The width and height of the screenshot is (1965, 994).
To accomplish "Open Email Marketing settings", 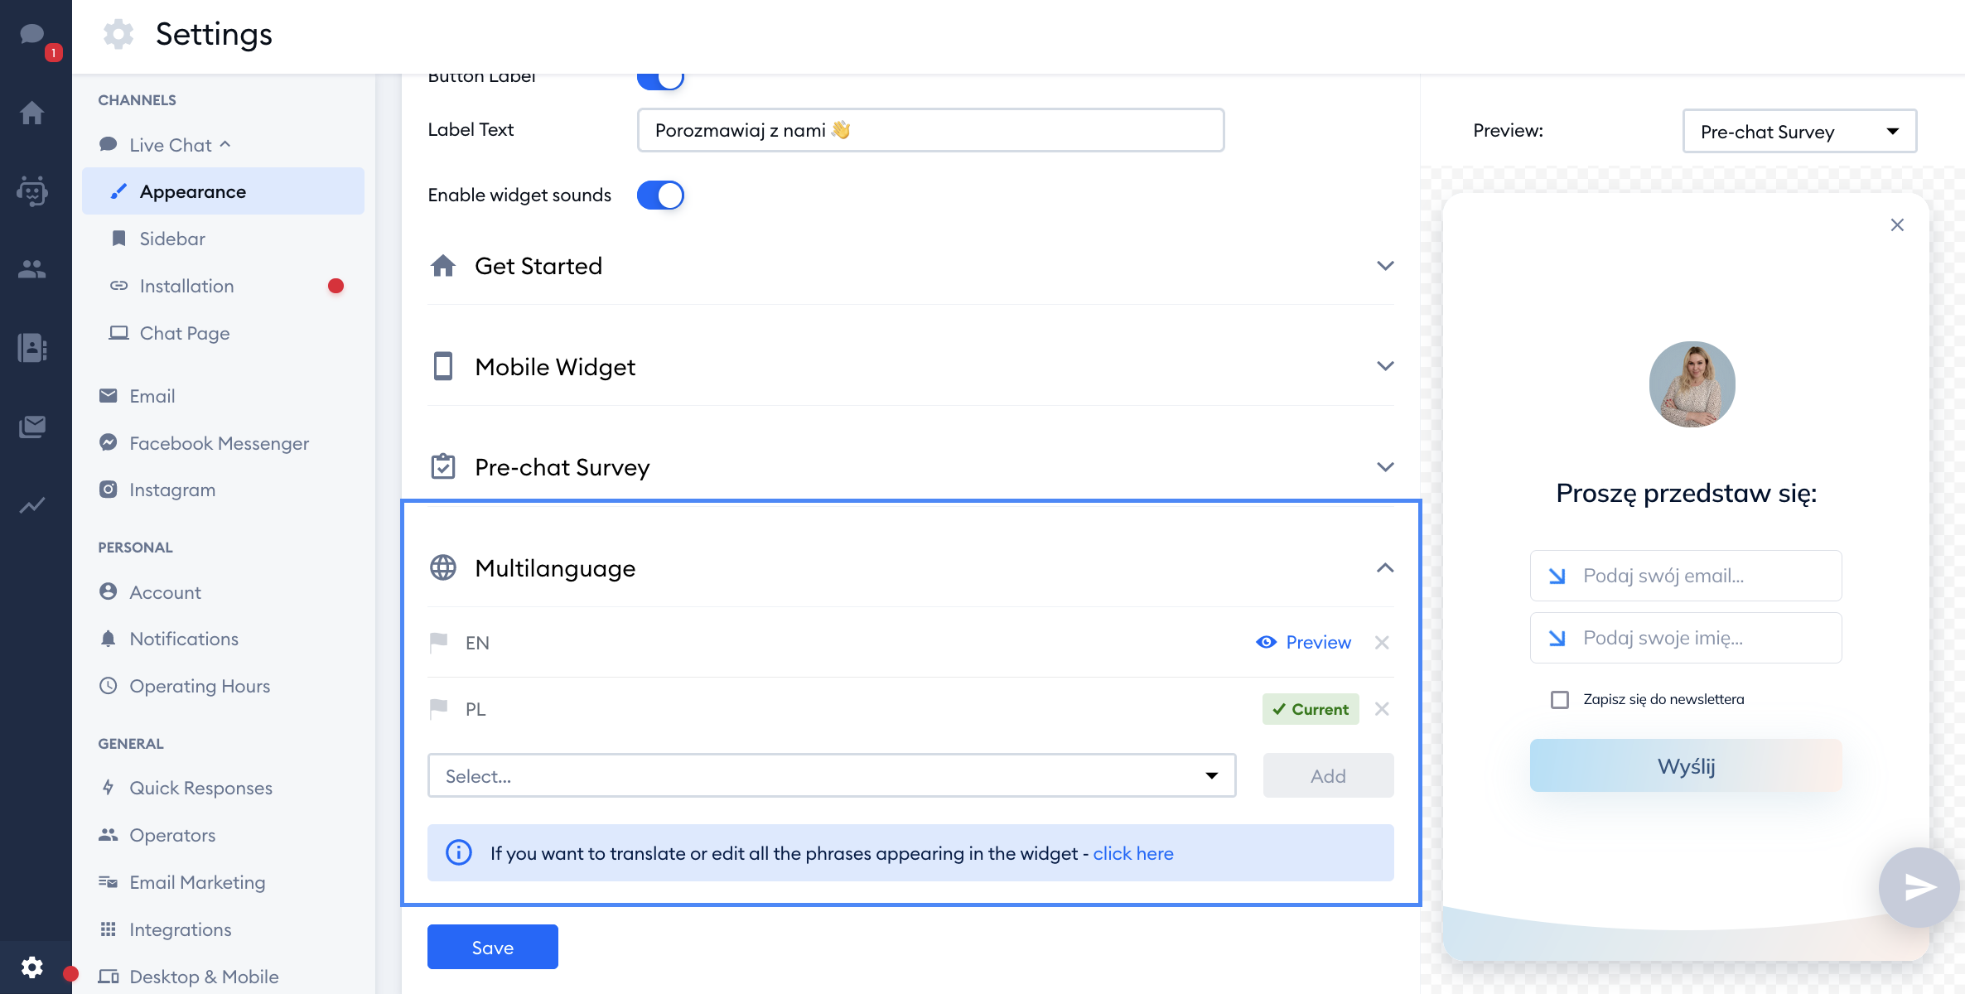I will click(197, 882).
